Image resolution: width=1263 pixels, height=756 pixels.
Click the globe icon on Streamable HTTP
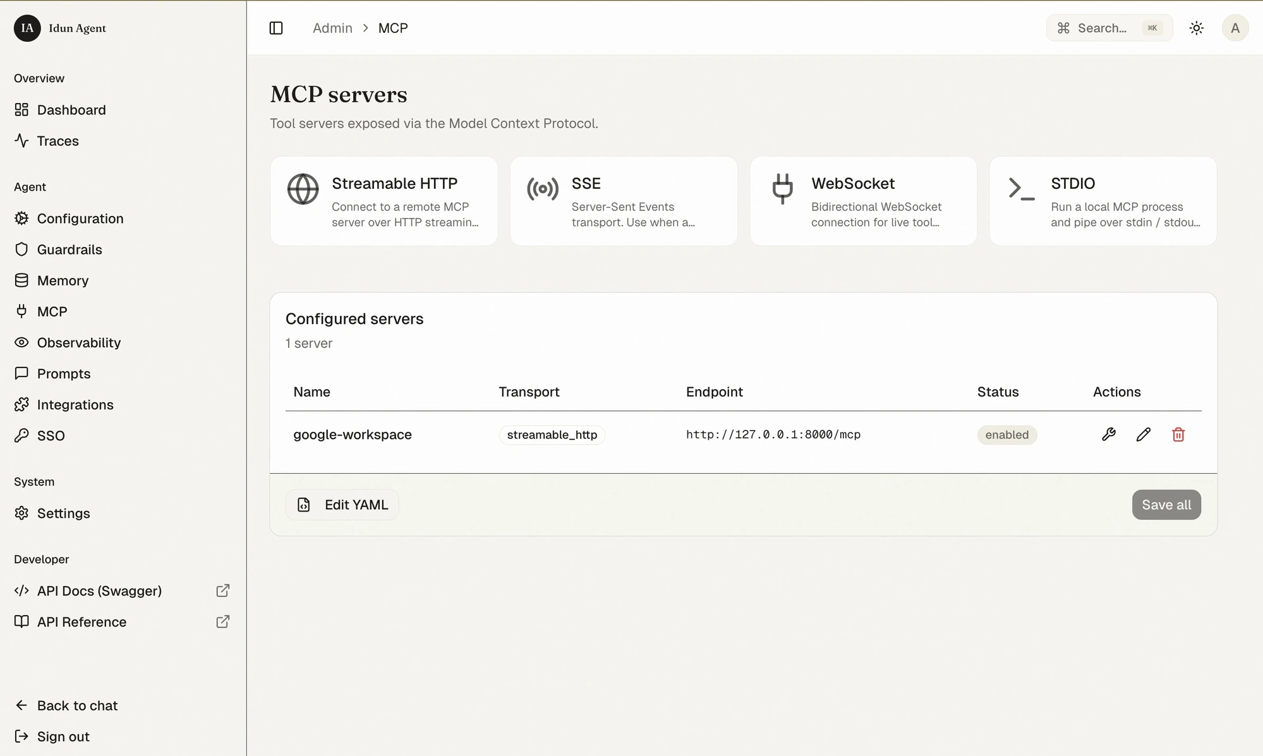(x=303, y=189)
